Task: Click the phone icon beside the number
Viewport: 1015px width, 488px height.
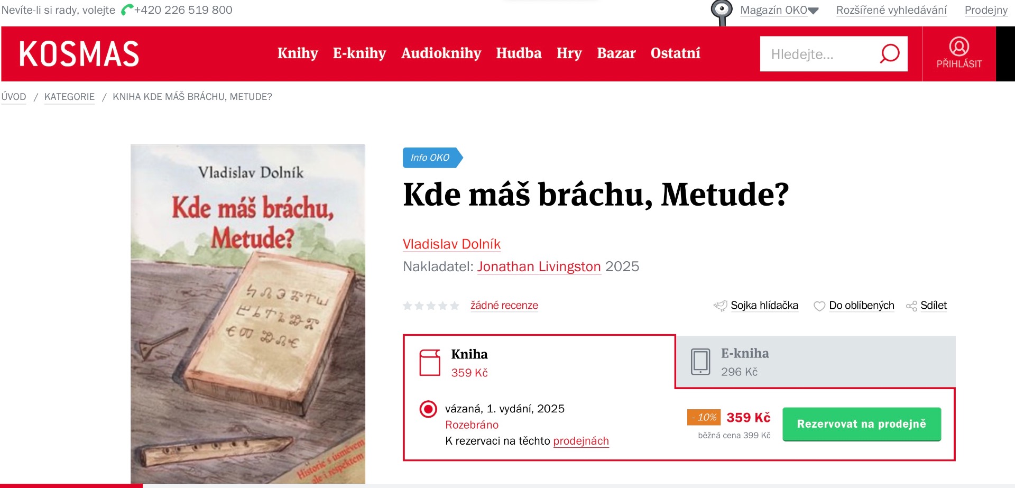Action: (127, 10)
